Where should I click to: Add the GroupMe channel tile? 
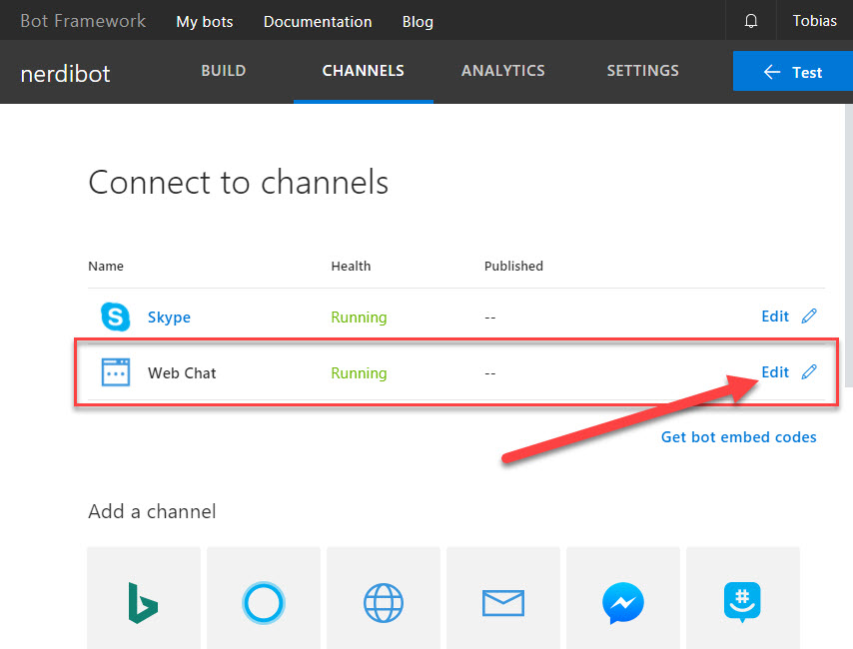tap(742, 598)
